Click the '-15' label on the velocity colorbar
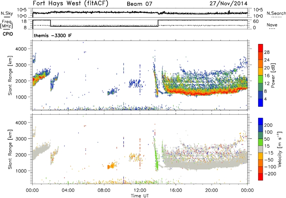Screen dimensions: 286x198 [269, 153]
